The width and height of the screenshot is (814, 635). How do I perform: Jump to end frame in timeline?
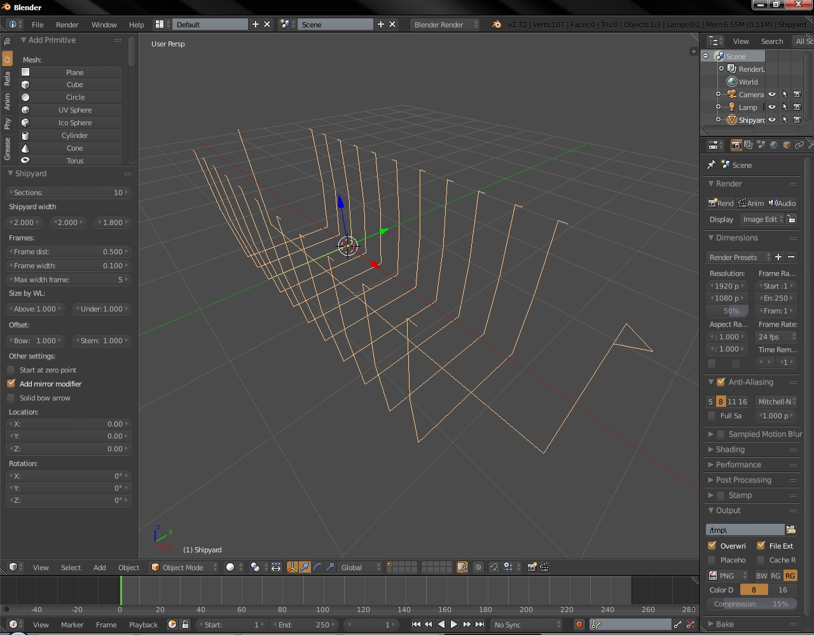click(x=480, y=624)
